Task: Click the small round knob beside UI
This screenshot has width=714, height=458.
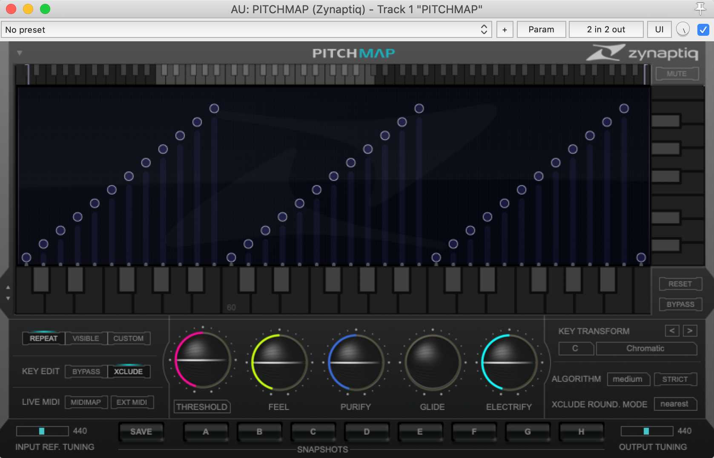Action: click(683, 29)
